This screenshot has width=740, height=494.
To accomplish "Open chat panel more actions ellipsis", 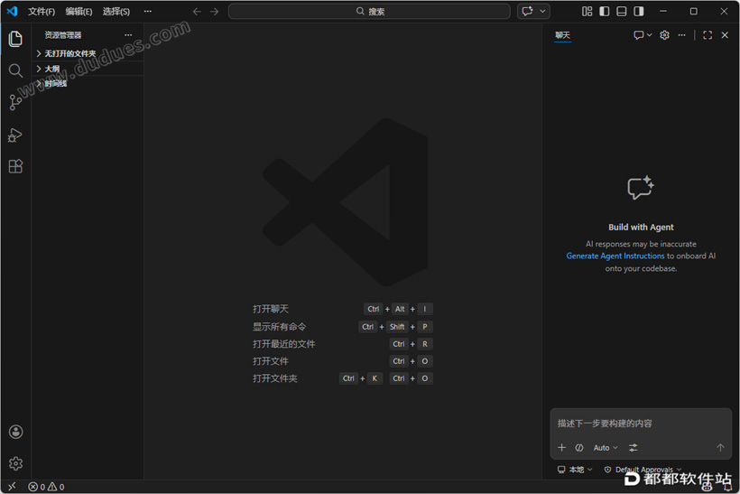I will (681, 35).
